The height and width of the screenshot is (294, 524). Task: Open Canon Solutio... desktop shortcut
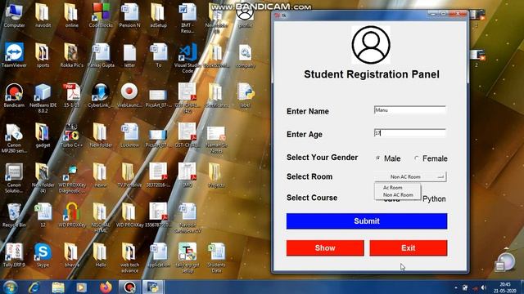14,178
